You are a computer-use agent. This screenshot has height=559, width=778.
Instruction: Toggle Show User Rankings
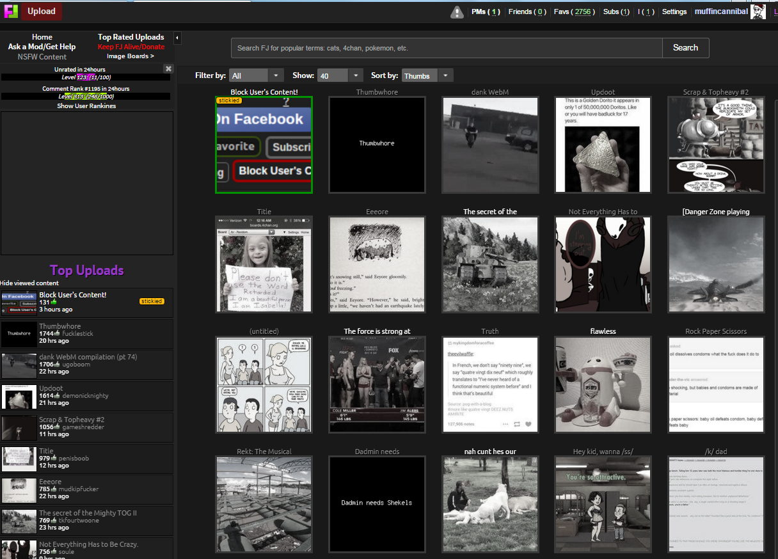click(86, 106)
